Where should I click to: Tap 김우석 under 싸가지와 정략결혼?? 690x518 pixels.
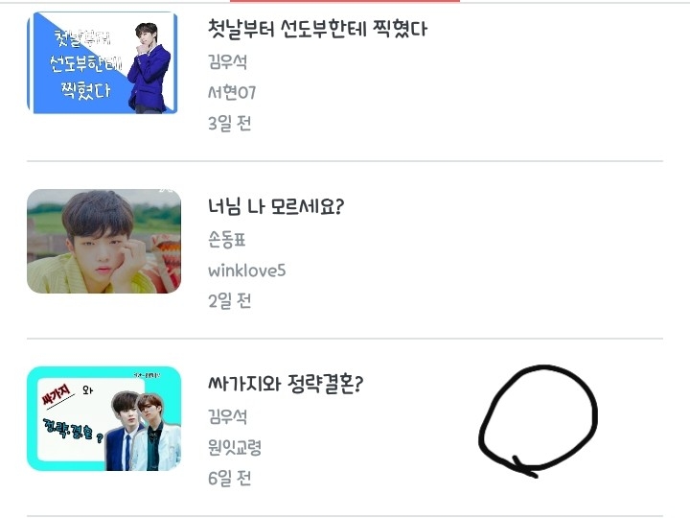click(227, 416)
